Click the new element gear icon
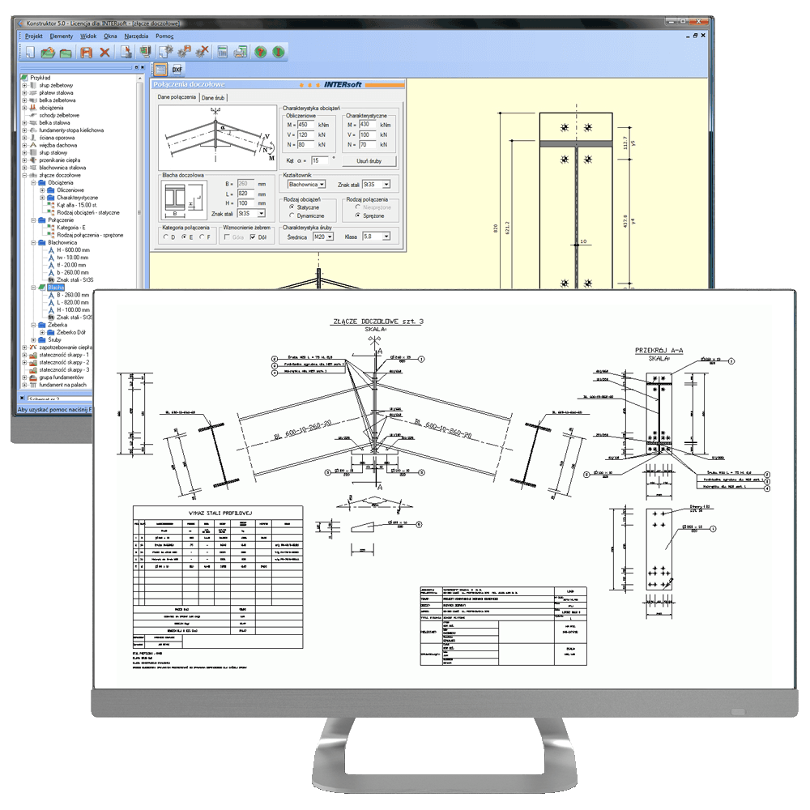Viewport: 810px width, 810px height. pyautogui.click(x=165, y=52)
